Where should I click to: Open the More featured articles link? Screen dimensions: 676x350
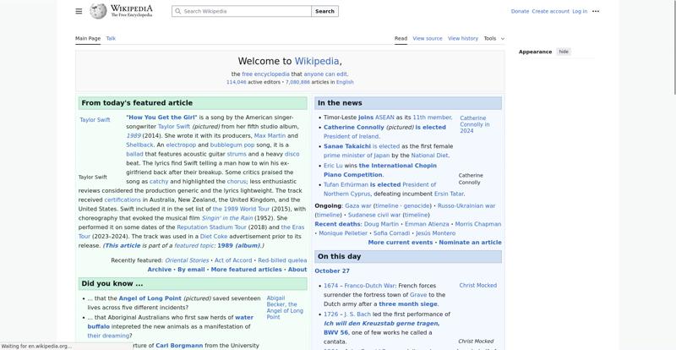tap(246, 270)
